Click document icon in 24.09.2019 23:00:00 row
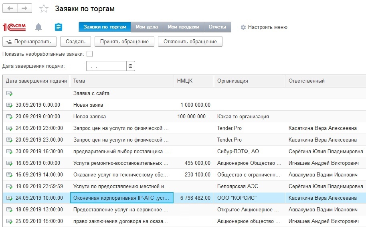 tap(9, 128)
